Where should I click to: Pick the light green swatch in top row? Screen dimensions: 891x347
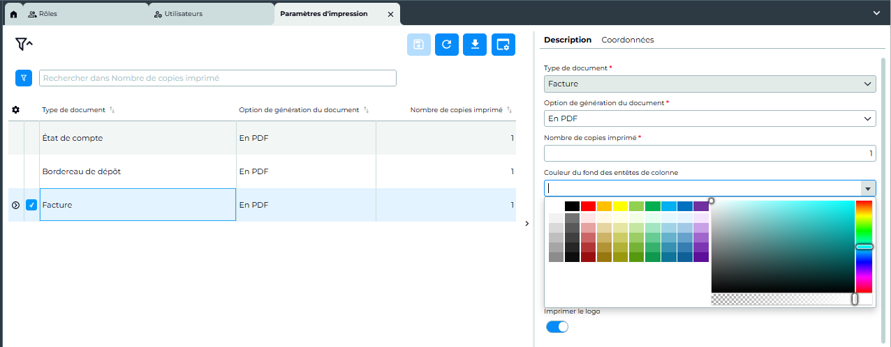(x=637, y=206)
